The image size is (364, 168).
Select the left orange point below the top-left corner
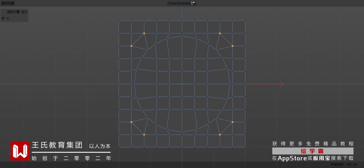pyautogui.click(x=131, y=46)
